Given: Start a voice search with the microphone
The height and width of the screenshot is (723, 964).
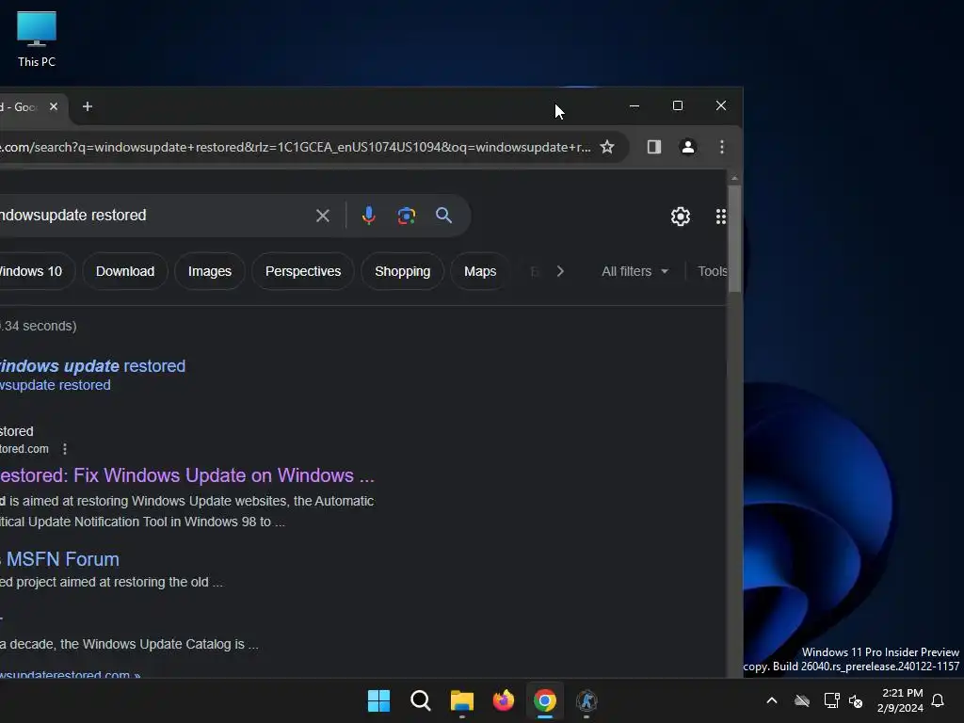Looking at the screenshot, I should point(369,216).
